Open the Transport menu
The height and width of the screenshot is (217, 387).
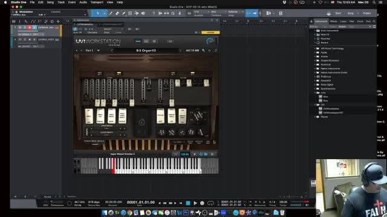click(97, 2)
